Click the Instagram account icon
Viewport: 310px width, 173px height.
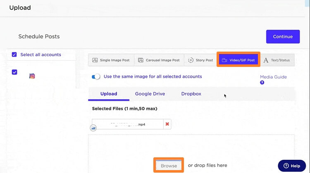(x=32, y=76)
